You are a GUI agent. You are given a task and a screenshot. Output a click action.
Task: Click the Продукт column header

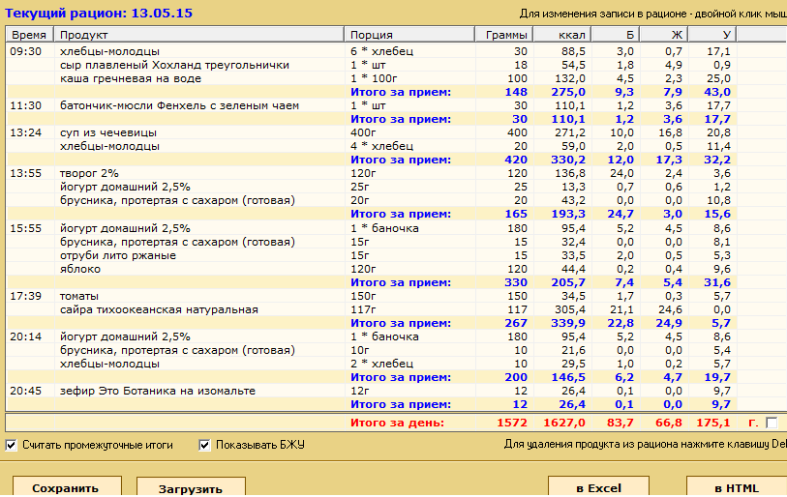pos(198,35)
